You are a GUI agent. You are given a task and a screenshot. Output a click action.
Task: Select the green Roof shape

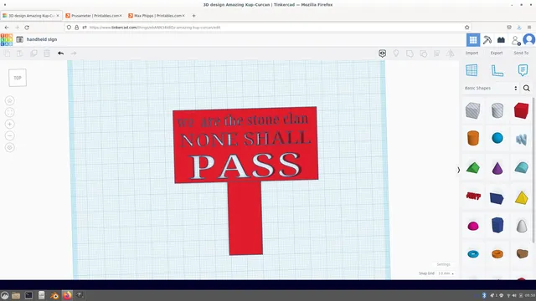tap(473, 168)
